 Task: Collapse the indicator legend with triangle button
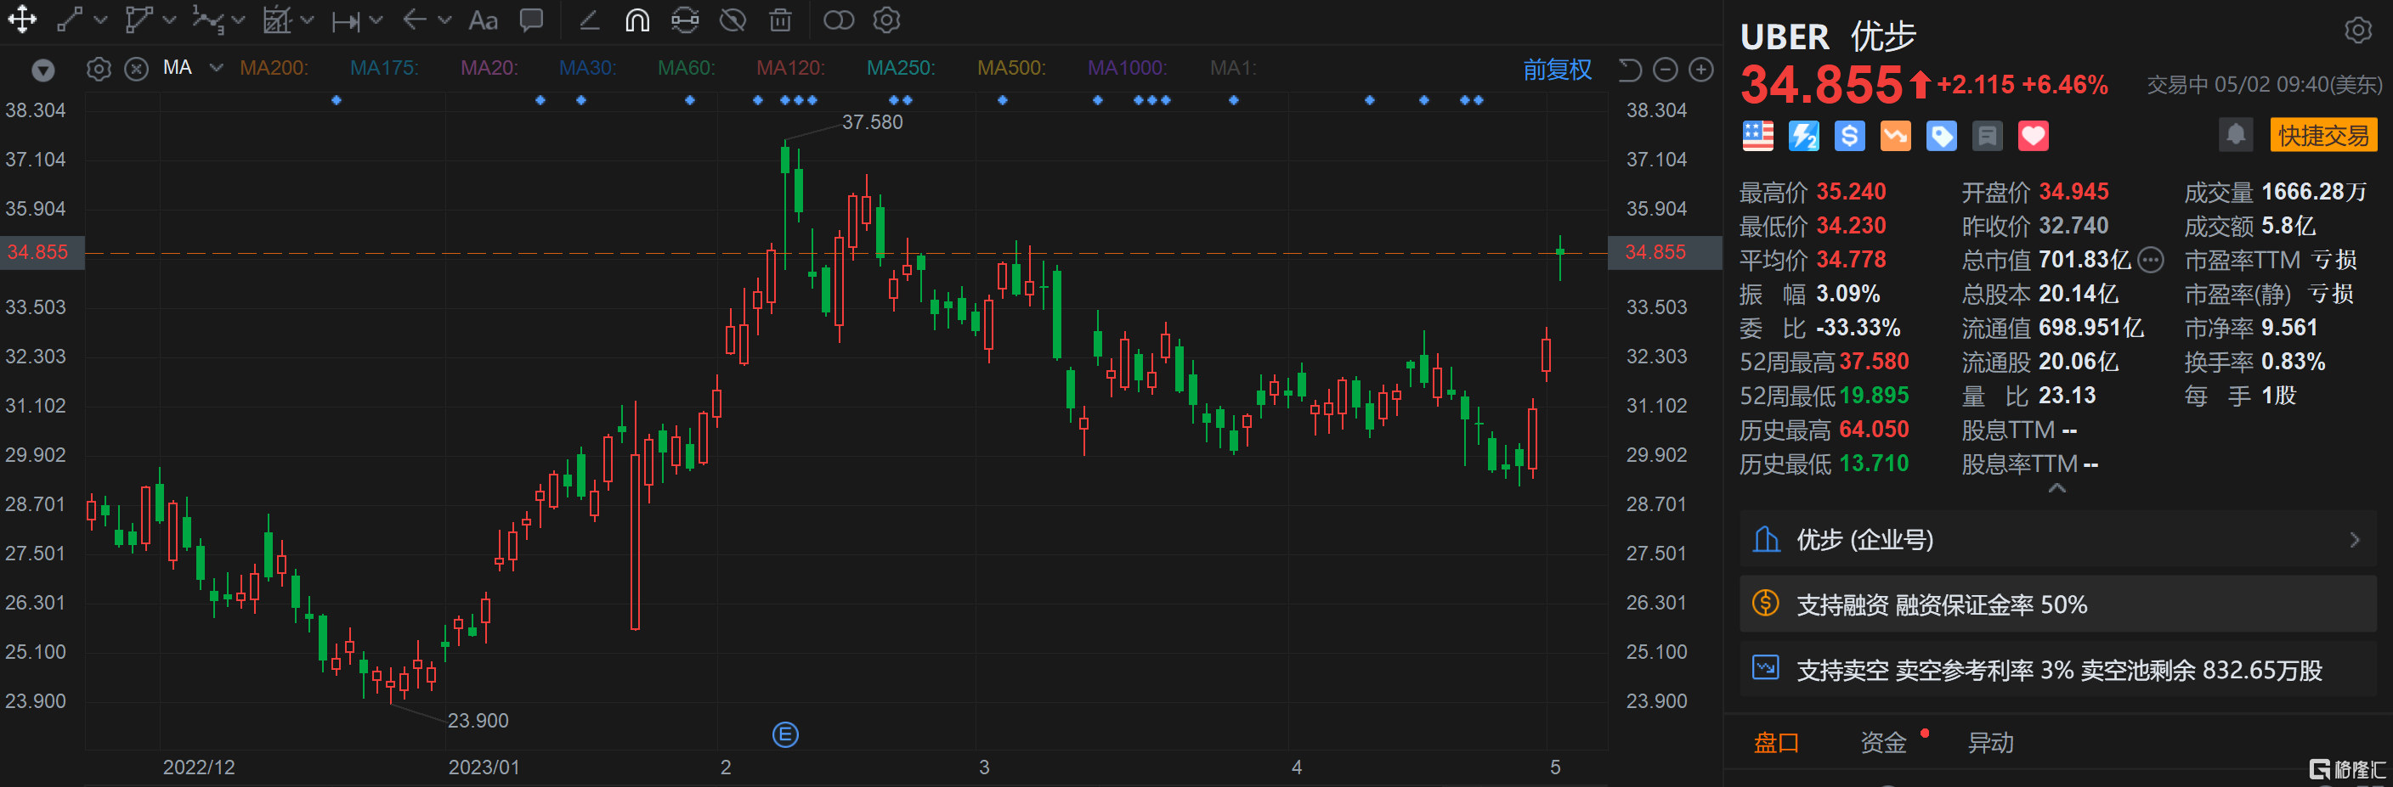[x=43, y=70]
